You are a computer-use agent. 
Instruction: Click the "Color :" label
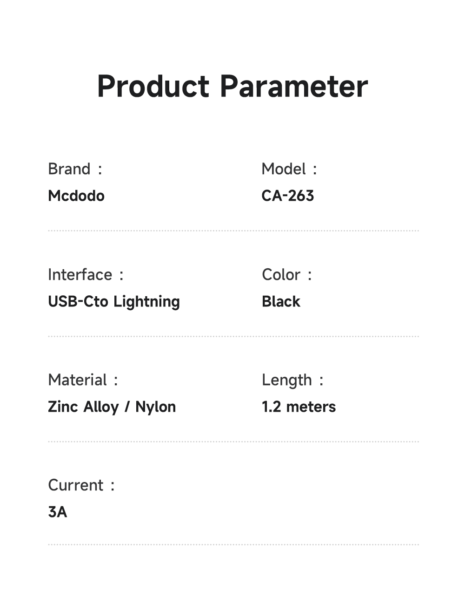pos(286,275)
